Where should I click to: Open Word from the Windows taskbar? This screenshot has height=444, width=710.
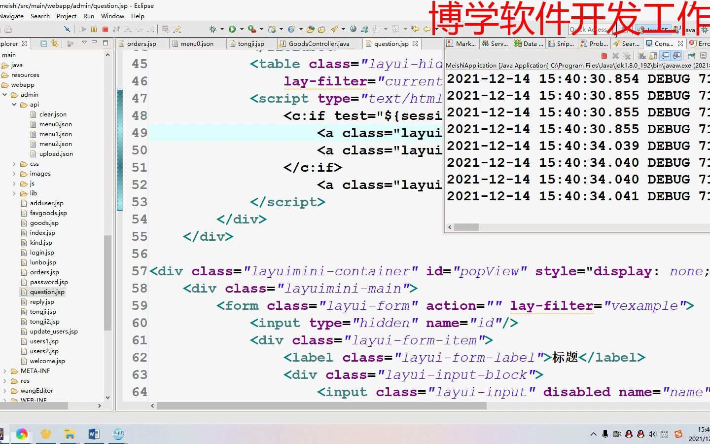pos(94,434)
